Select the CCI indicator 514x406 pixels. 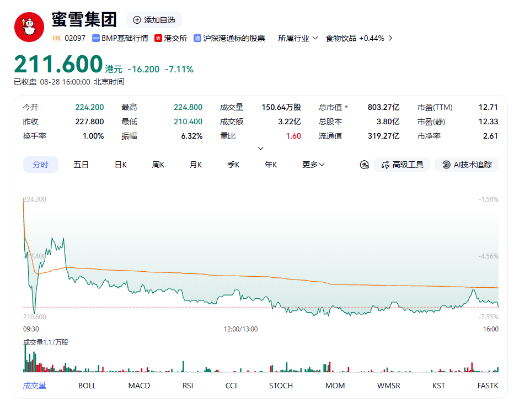point(231,386)
